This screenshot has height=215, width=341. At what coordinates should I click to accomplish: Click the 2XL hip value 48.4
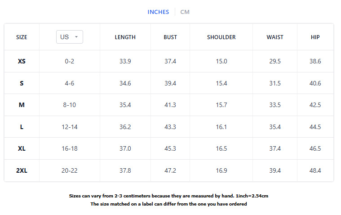[315, 170]
